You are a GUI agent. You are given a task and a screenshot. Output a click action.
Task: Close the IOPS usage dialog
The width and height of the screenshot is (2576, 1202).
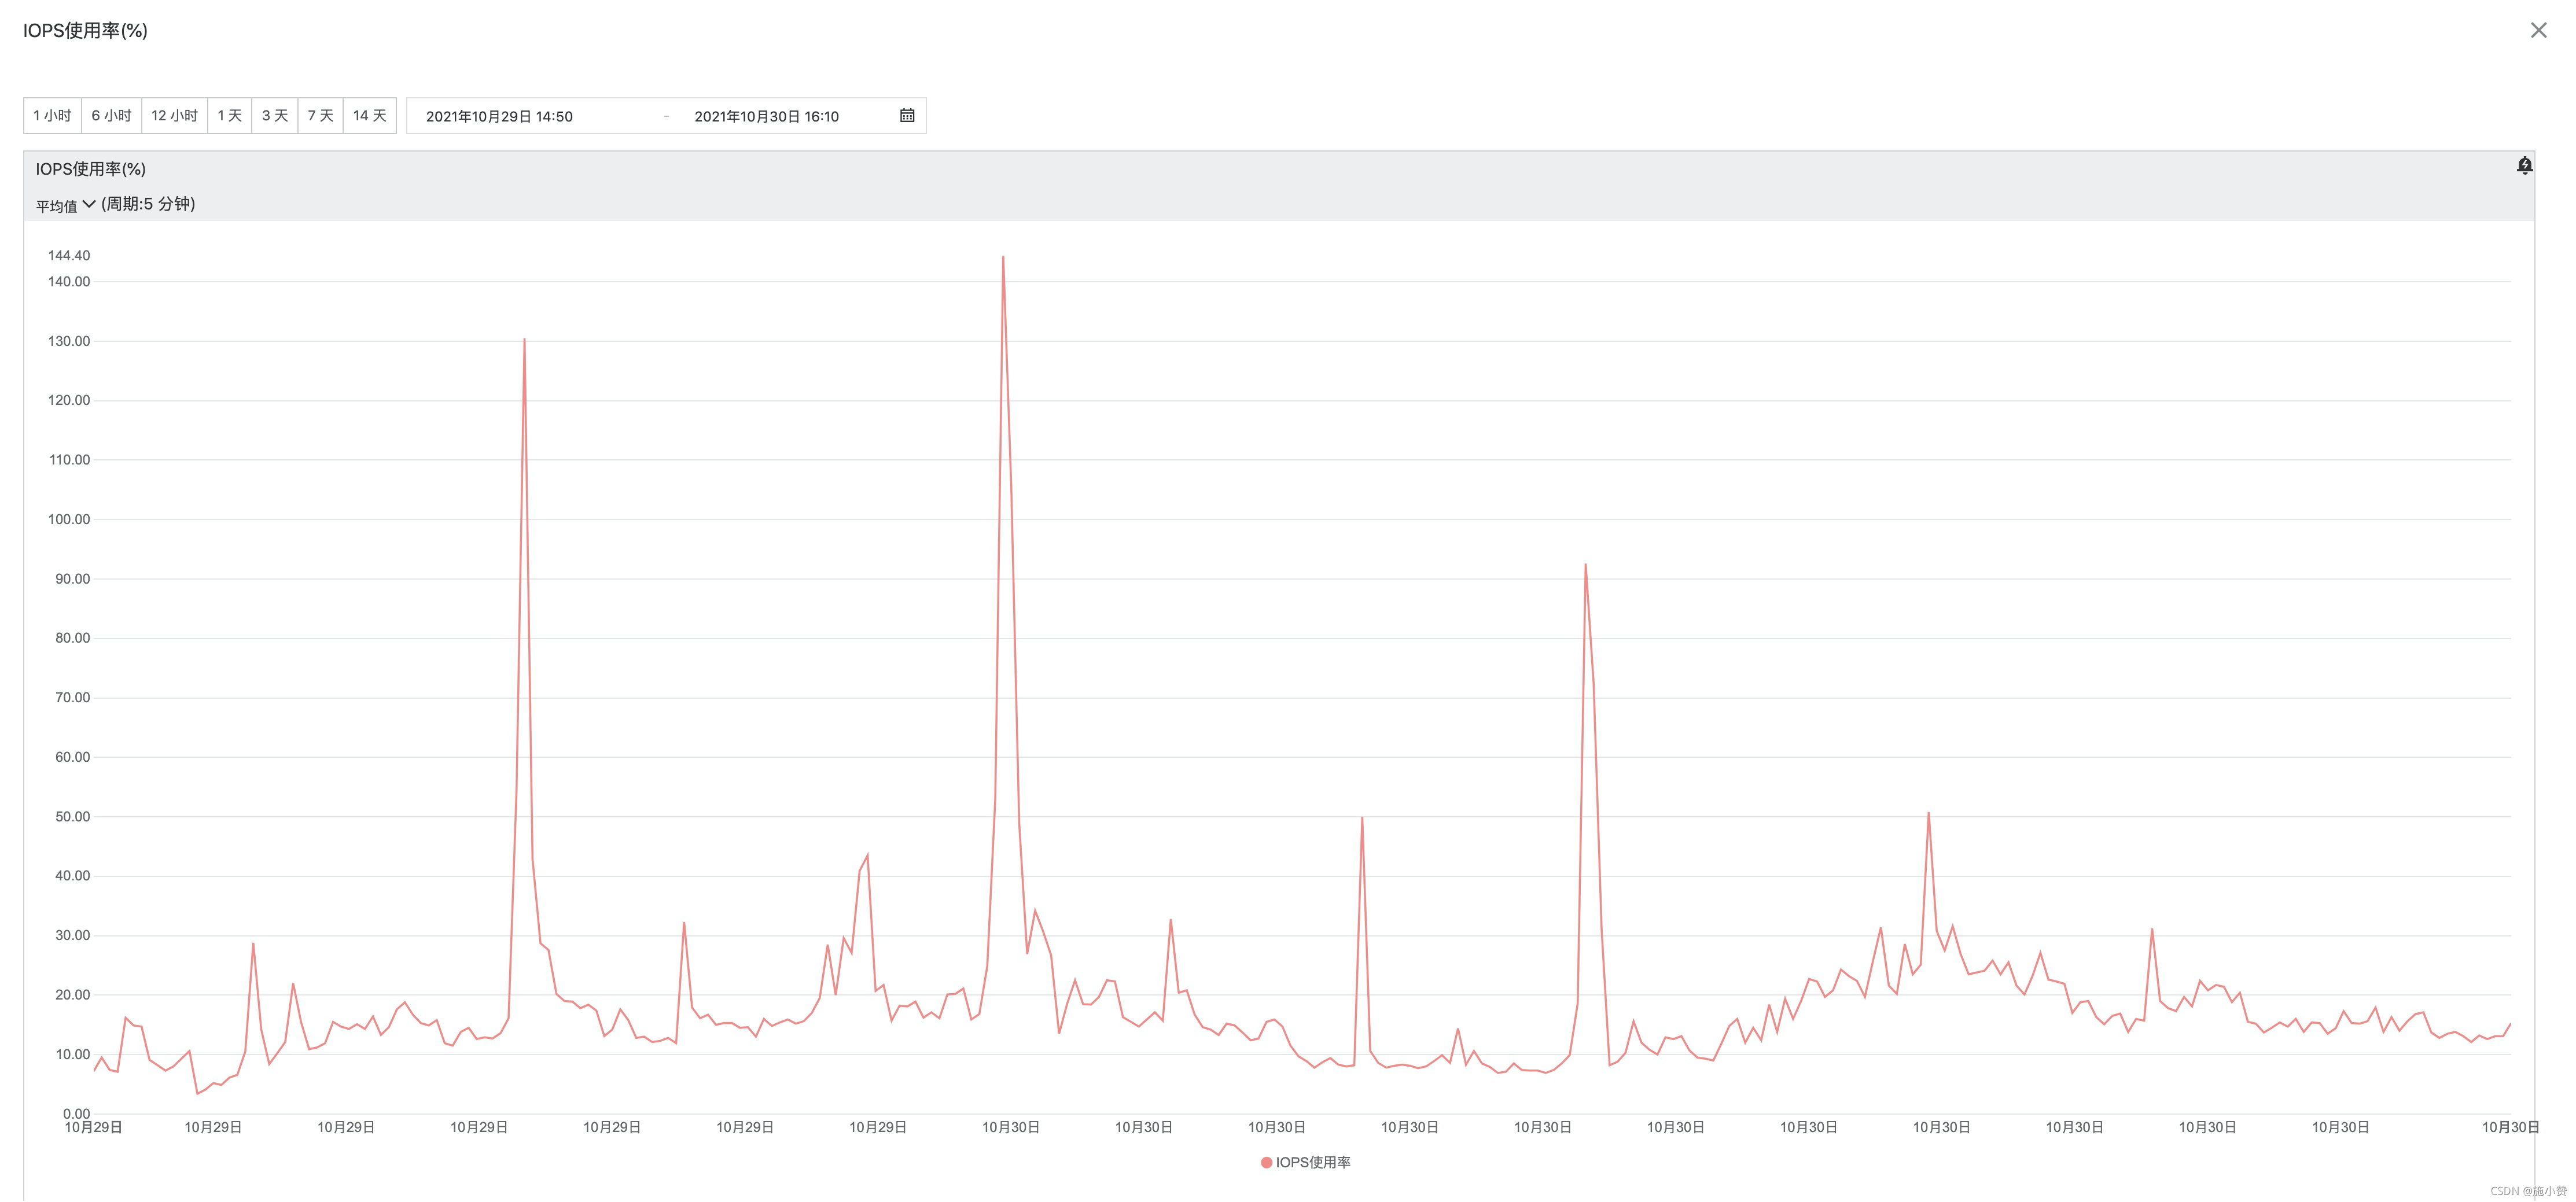tap(2538, 30)
